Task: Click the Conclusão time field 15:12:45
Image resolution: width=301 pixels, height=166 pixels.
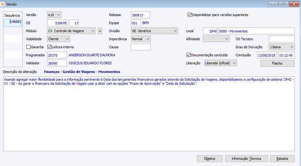Action: 287,55
